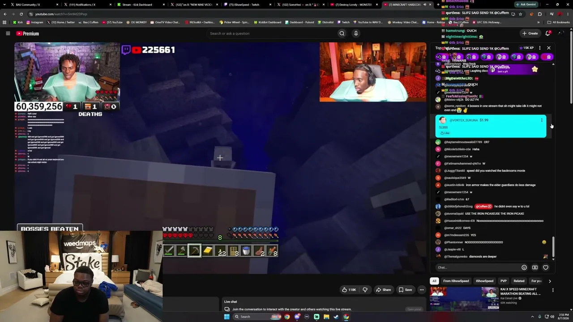Viewport: 573px width, 322px height.
Task: Click the YouTube search magnifier button
Action: tap(342, 34)
